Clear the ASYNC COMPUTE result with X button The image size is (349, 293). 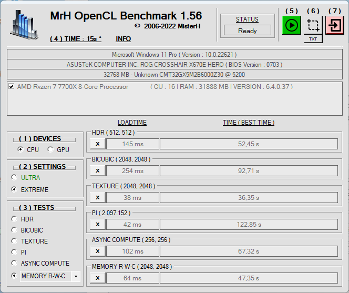click(97, 251)
